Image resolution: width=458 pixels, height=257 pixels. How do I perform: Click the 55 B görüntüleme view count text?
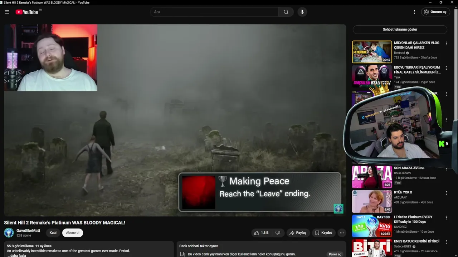click(x=20, y=246)
